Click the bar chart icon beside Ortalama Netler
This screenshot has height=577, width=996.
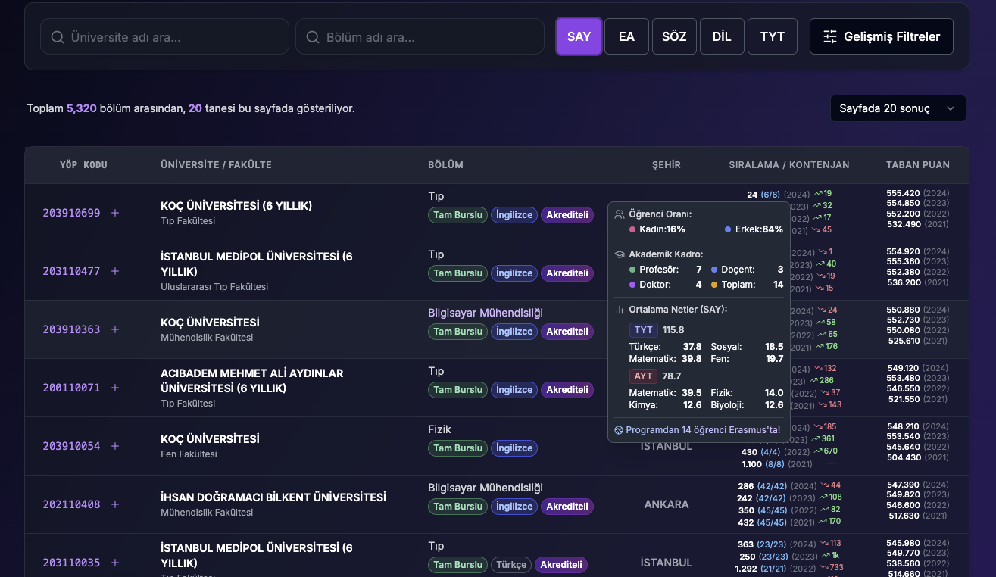coord(620,310)
